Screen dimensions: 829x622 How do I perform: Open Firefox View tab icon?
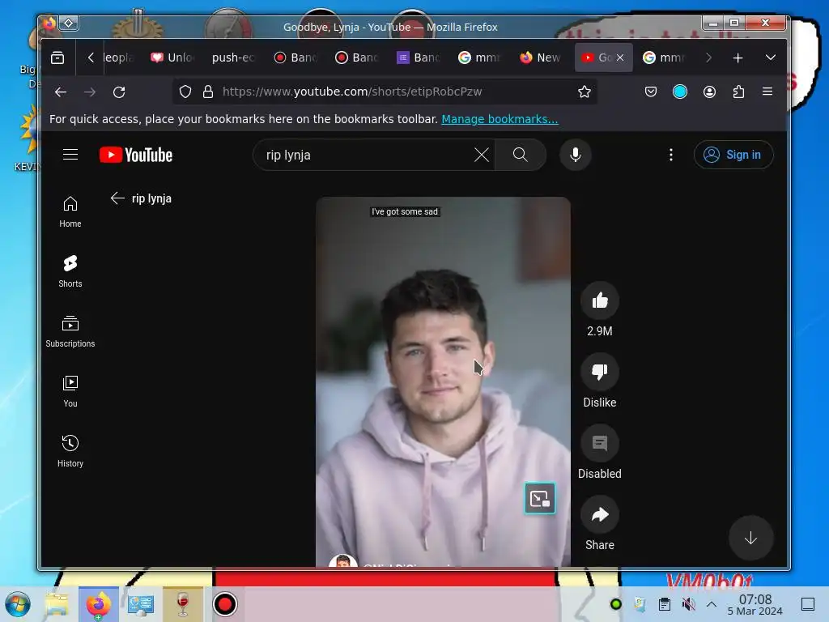[x=57, y=58]
